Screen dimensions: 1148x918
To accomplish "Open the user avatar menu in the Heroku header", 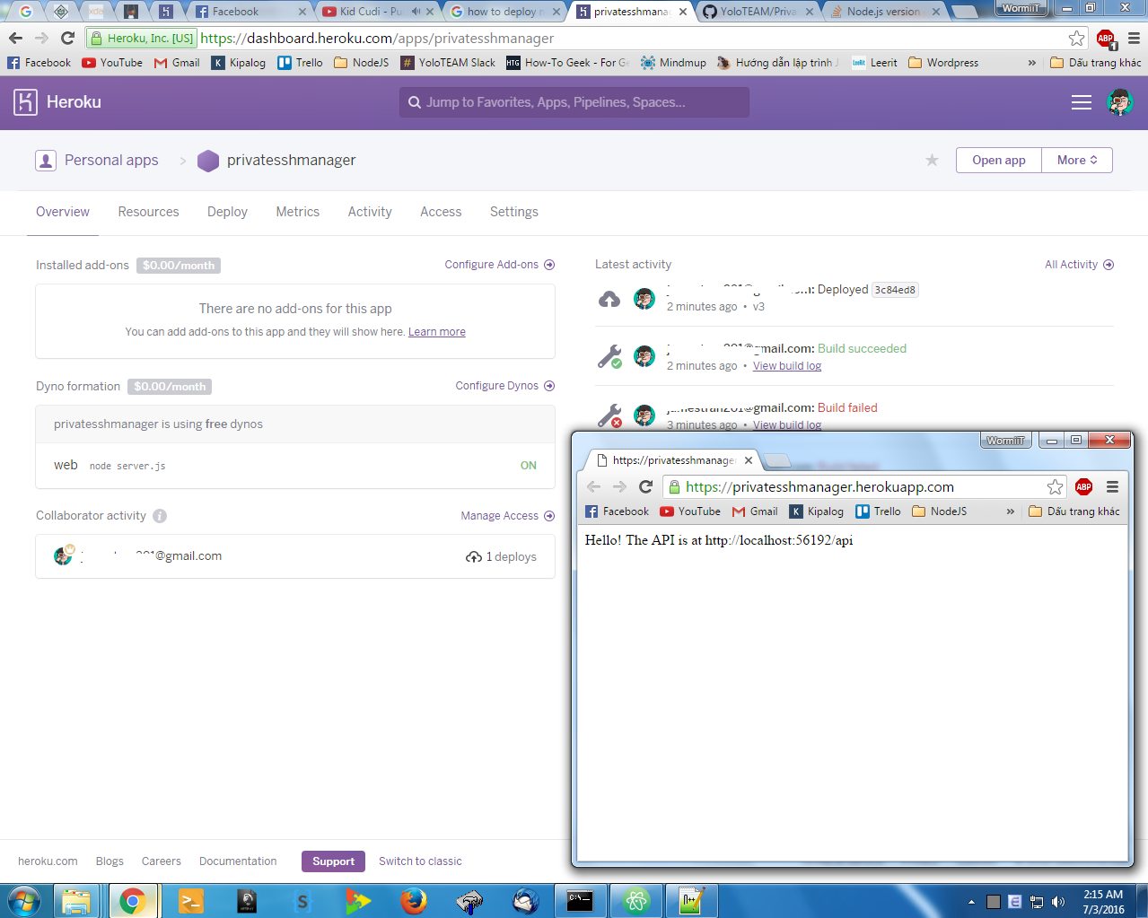I will click(1120, 102).
